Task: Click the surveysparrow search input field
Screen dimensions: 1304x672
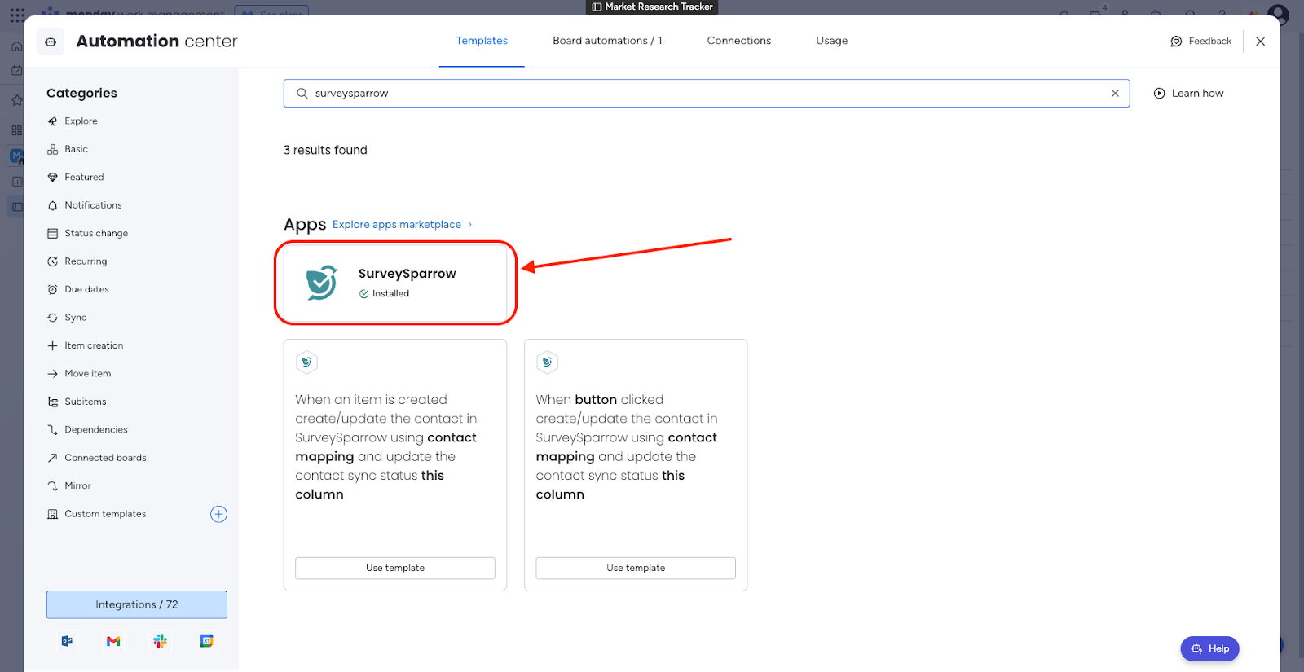Action: click(701, 94)
